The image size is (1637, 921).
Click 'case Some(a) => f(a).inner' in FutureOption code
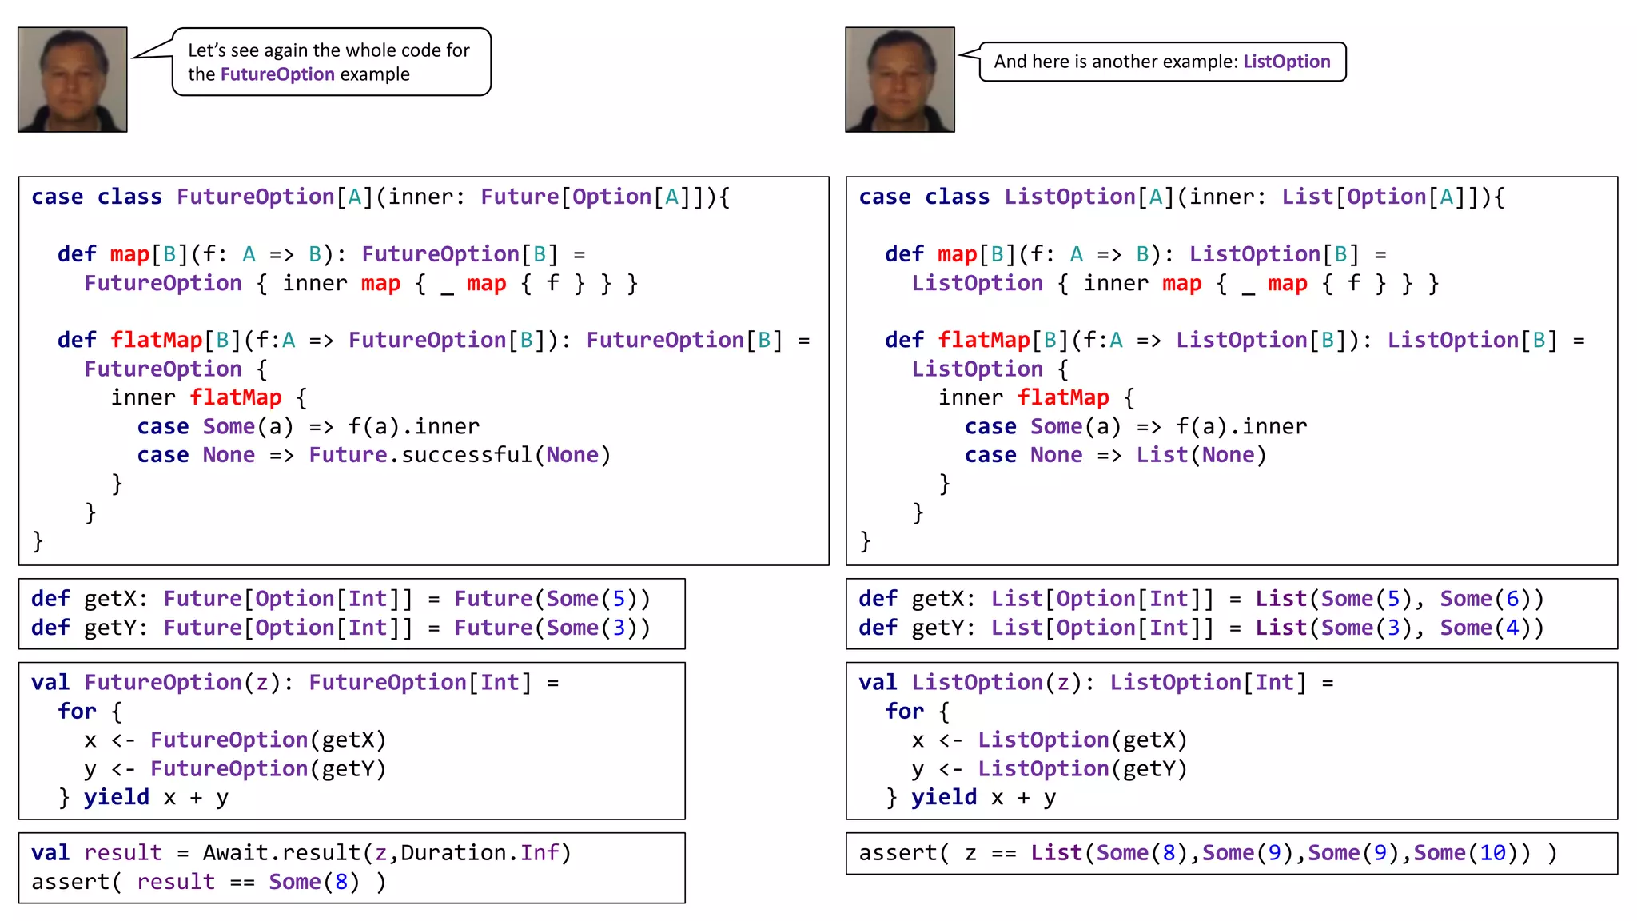[x=309, y=426]
